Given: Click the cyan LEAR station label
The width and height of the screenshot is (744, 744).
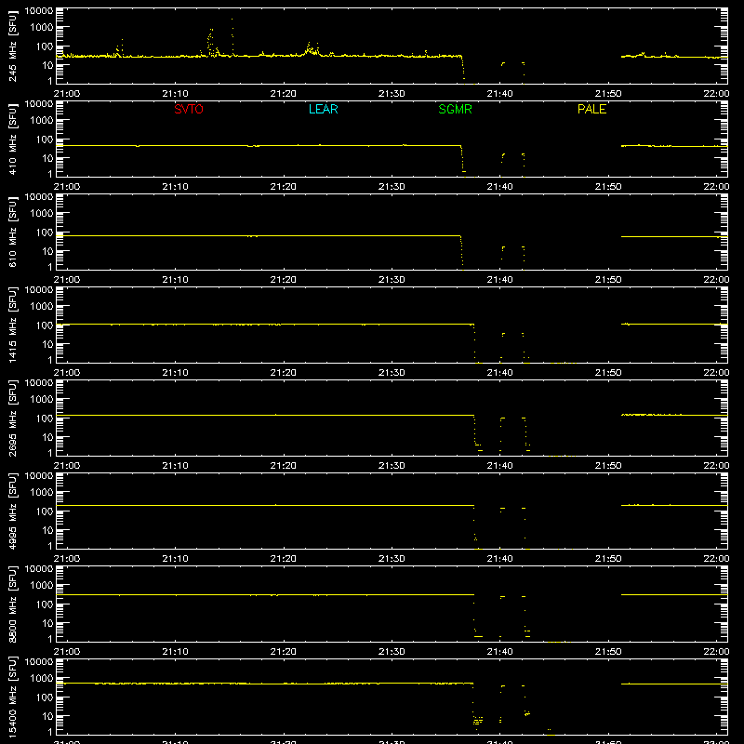Looking at the screenshot, I should [323, 109].
